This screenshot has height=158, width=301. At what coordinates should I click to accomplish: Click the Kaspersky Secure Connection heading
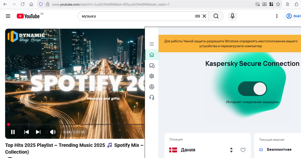tap(253, 64)
